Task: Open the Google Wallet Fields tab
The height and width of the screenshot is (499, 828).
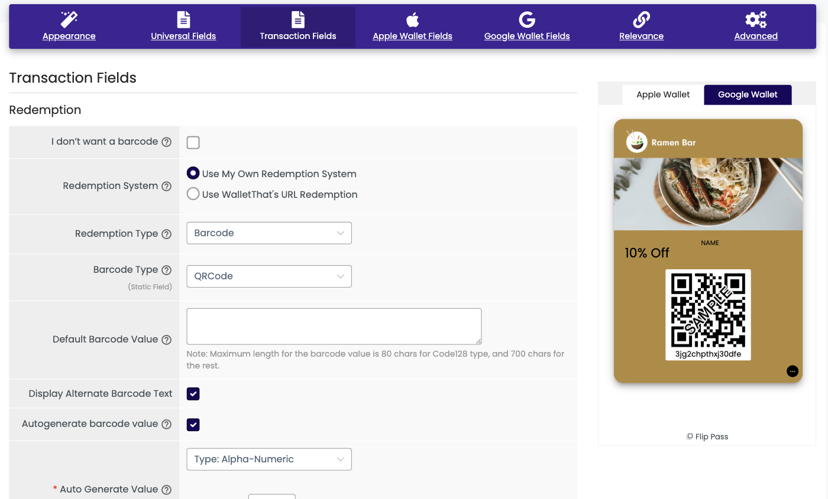Action: tap(527, 27)
